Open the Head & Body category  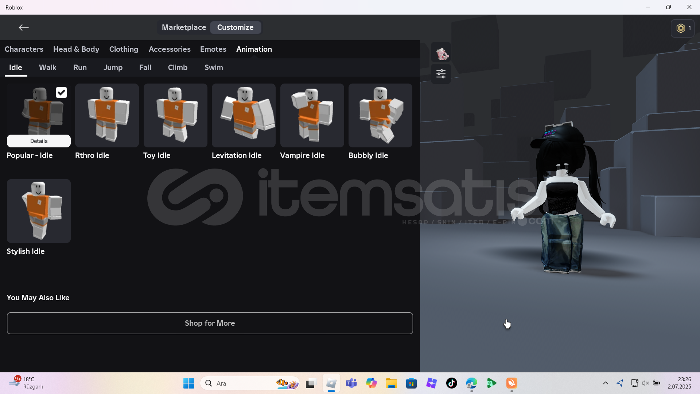pyautogui.click(x=76, y=49)
